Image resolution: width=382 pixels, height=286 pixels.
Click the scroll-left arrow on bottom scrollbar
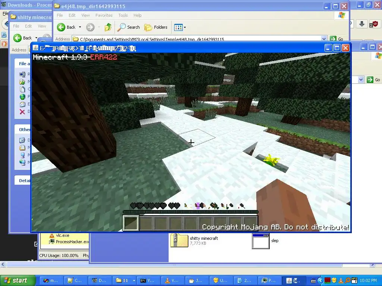coord(3,264)
